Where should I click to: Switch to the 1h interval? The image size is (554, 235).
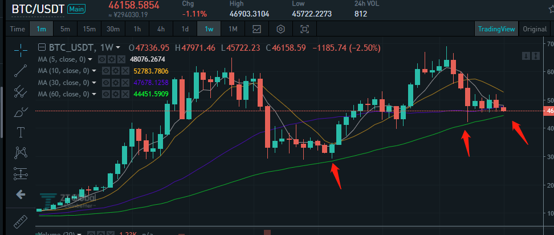click(137, 29)
